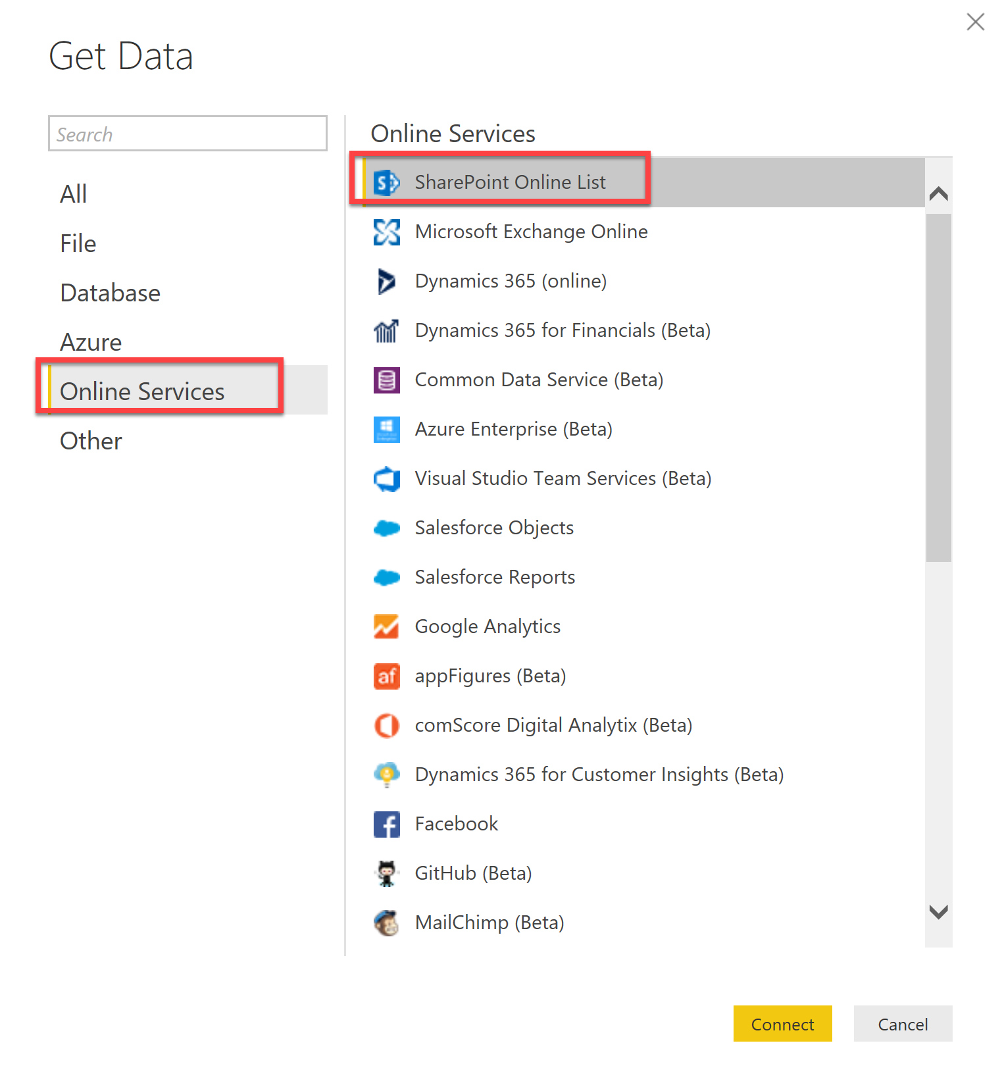Click the scrollbar down arrow
1002x1089 pixels.
tap(938, 911)
